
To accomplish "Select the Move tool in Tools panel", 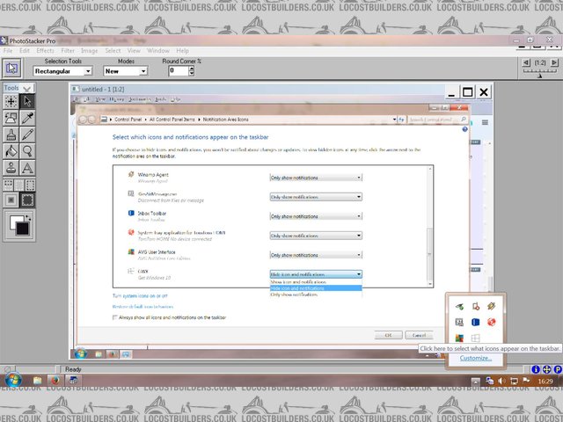I will 11,102.
